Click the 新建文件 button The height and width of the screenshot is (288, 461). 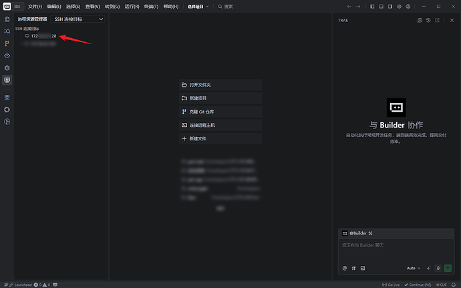(x=220, y=138)
